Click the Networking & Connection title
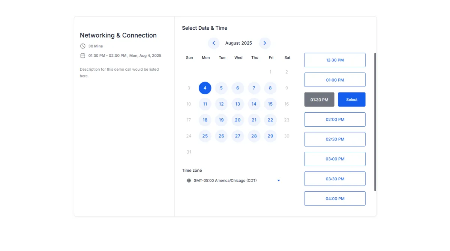450x251 pixels. click(x=118, y=35)
